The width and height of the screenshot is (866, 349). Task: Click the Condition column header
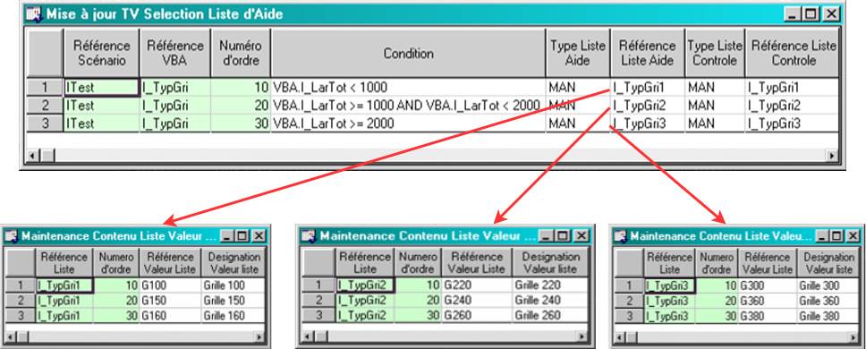(x=408, y=54)
